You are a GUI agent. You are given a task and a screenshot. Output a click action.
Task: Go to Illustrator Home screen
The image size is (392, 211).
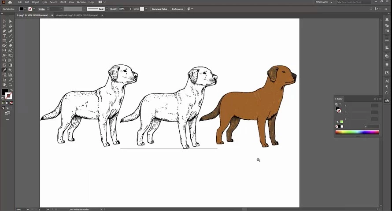tap(10, 2)
